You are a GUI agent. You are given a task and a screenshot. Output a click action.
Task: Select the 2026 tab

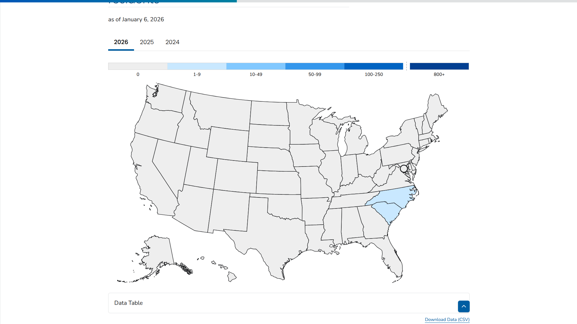coord(121,42)
